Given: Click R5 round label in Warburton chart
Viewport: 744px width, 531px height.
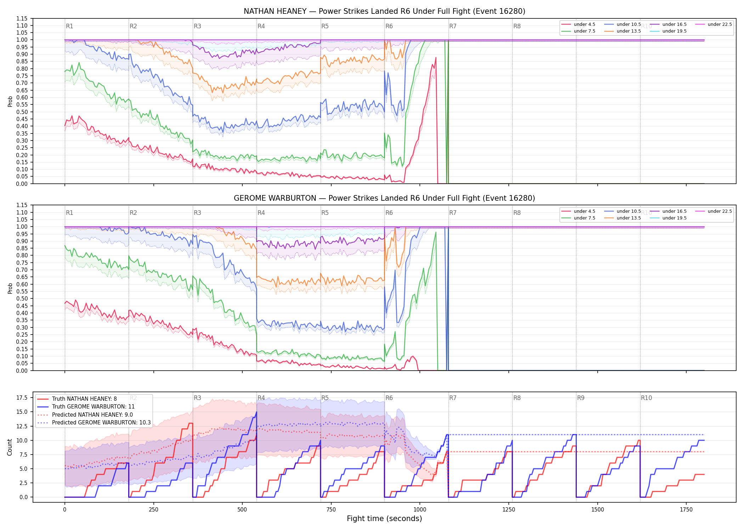Looking at the screenshot, I should pyautogui.click(x=325, y=213).
